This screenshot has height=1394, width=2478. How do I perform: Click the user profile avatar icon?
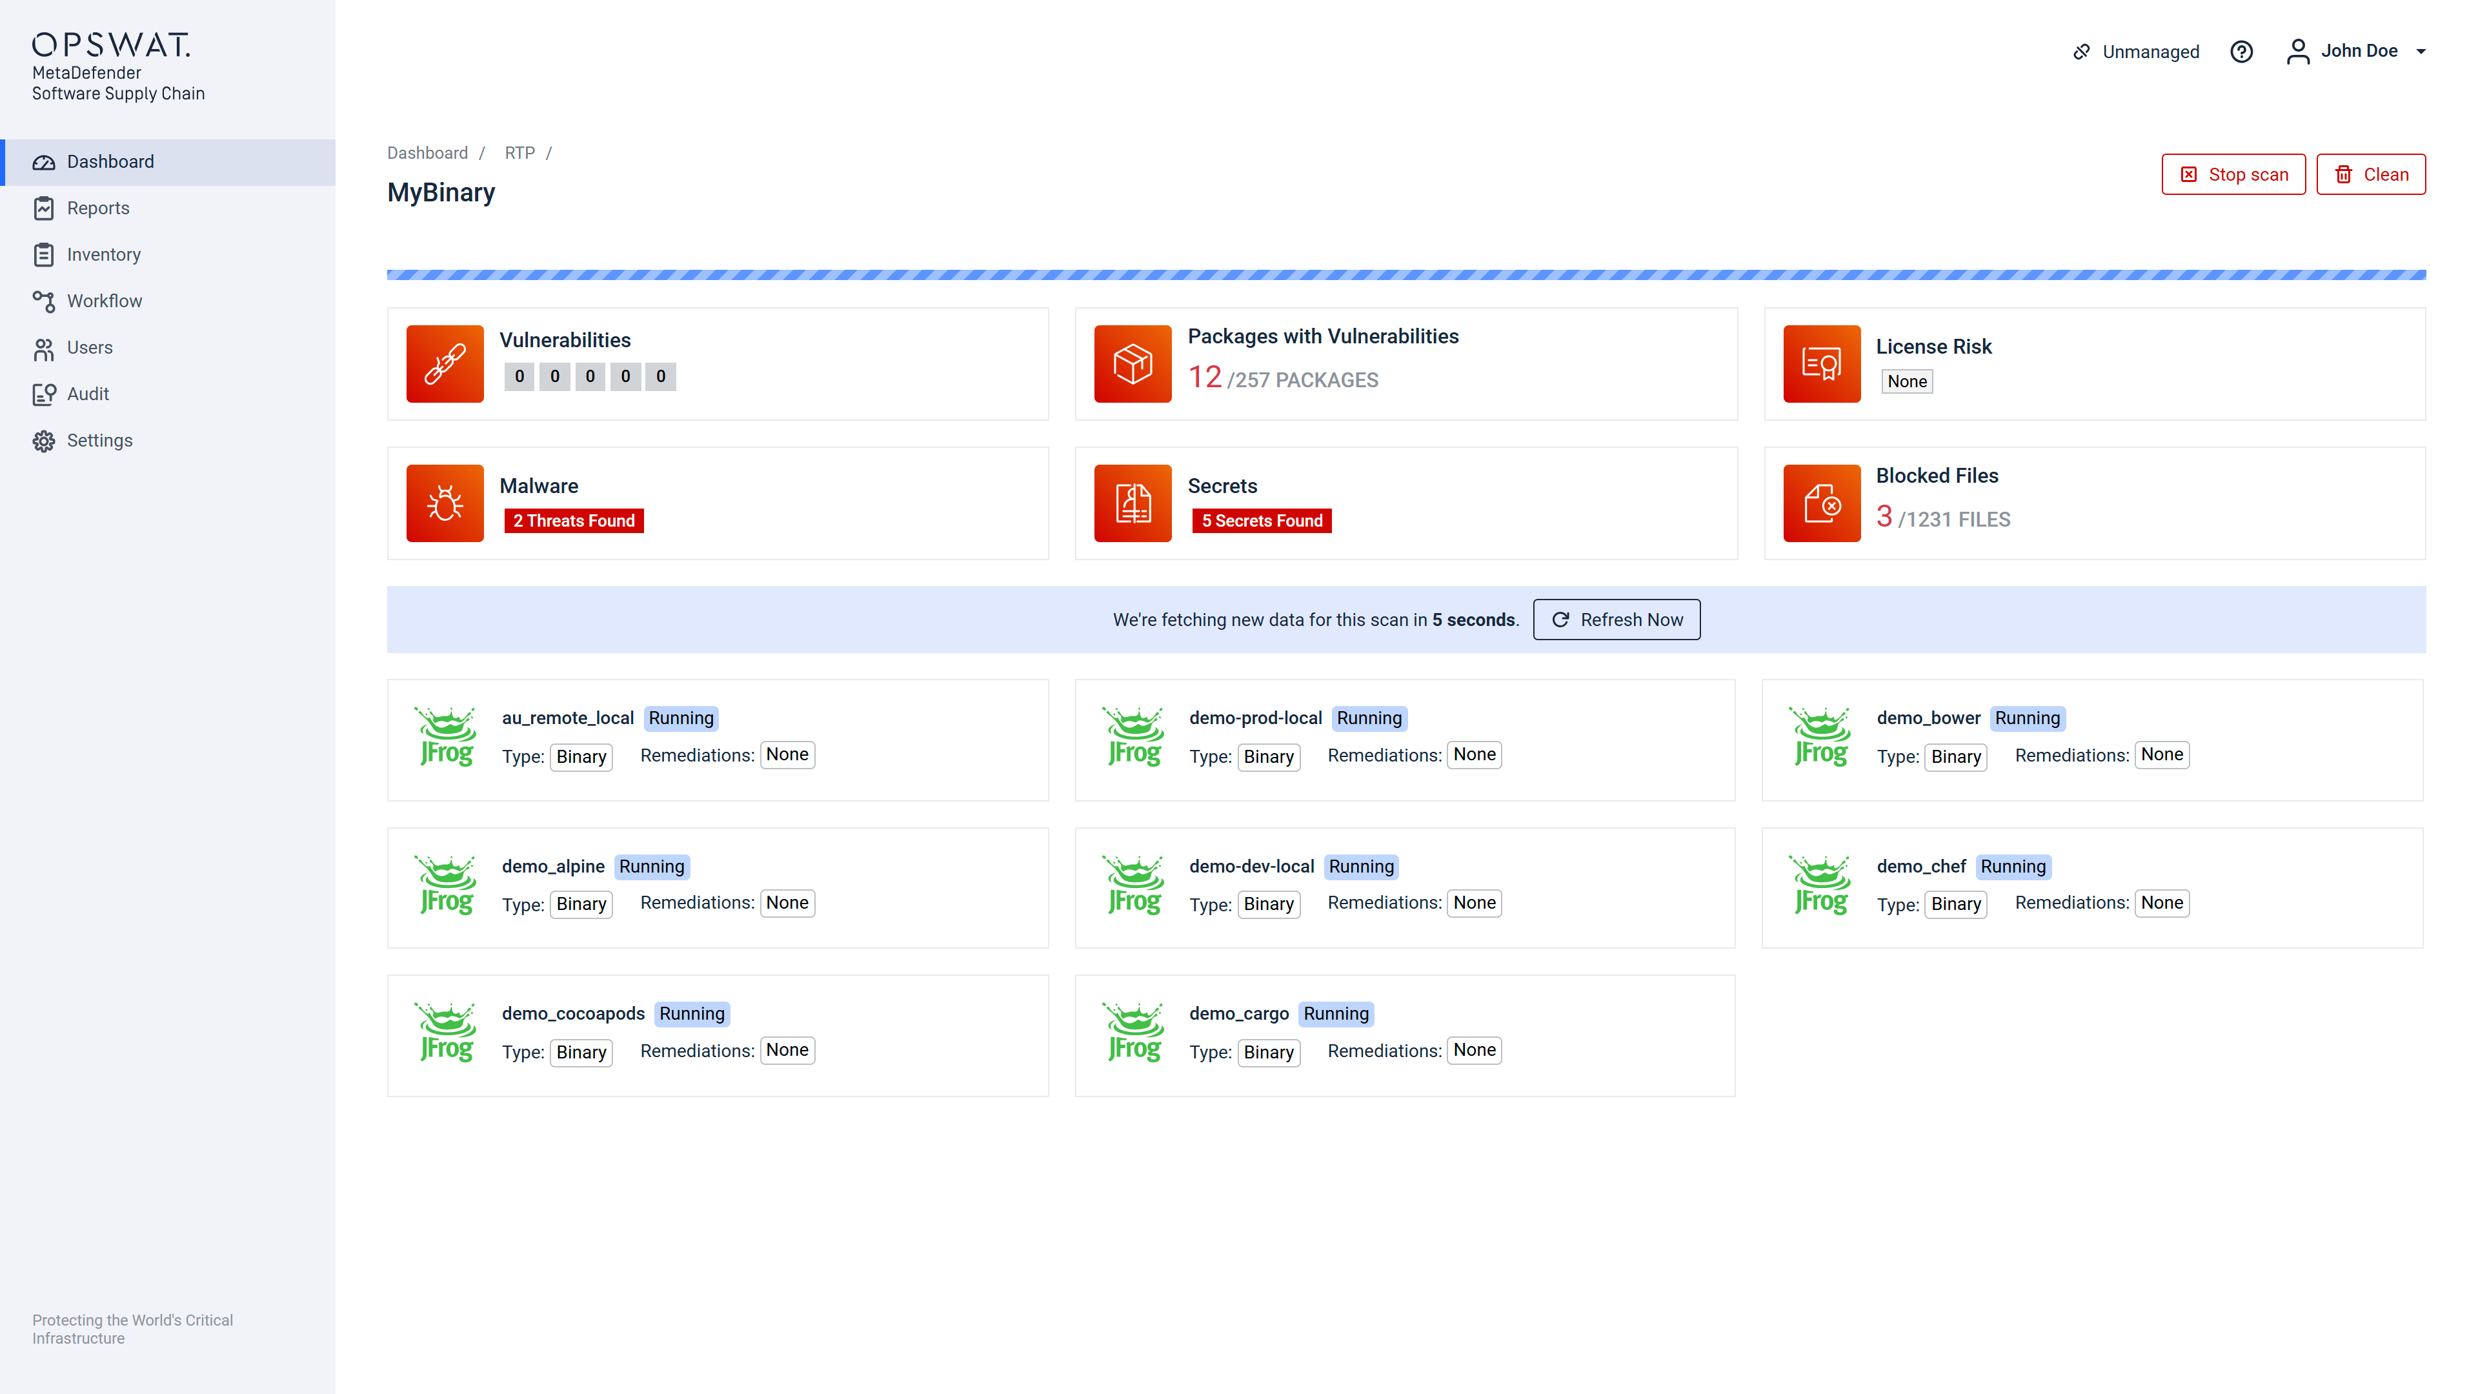pyautogui.click(x=2298, y=52)
